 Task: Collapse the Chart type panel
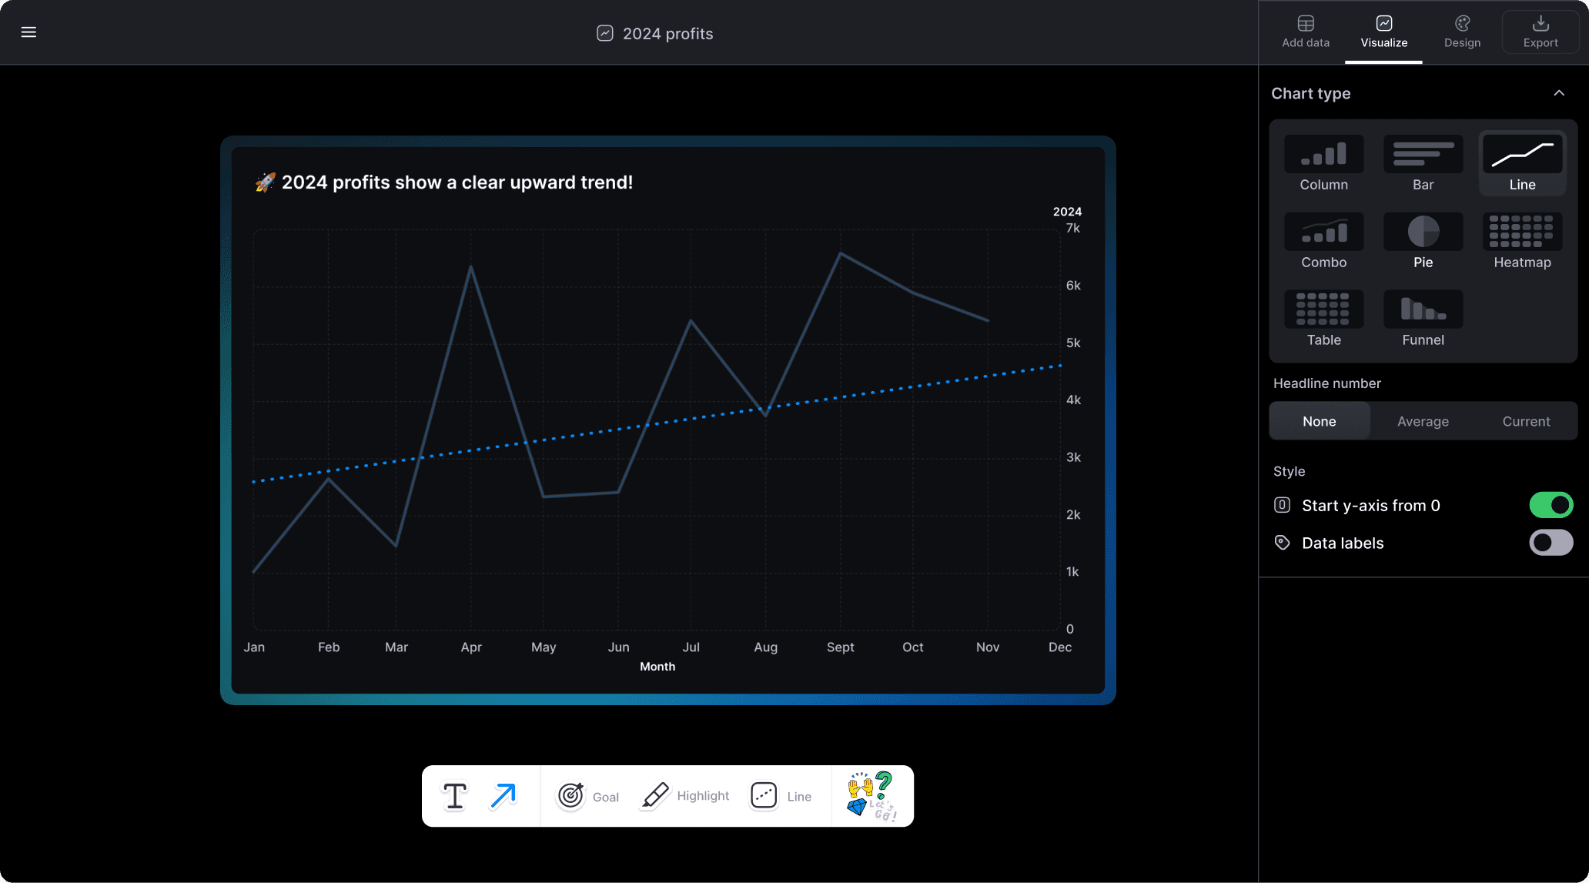1561,92
